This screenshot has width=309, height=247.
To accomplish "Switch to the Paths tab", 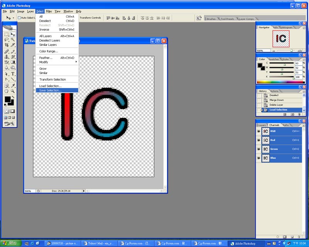I will 285,125.
